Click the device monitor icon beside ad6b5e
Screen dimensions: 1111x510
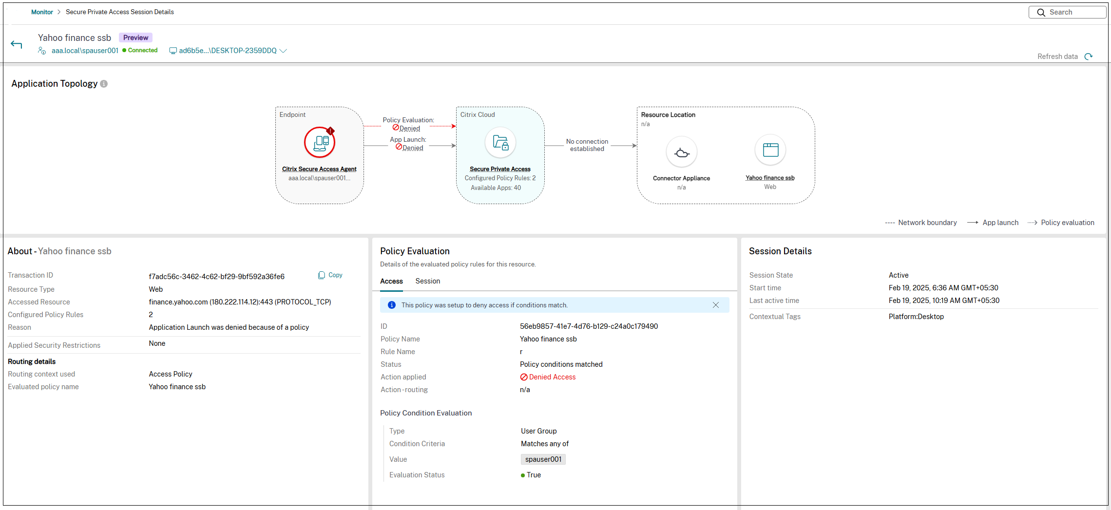173,51
